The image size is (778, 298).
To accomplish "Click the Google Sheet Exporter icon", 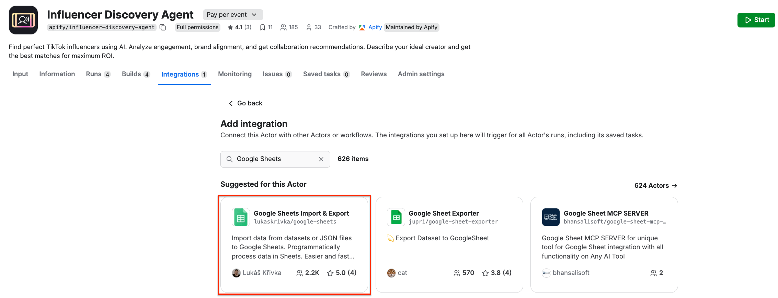I will 396,217.
